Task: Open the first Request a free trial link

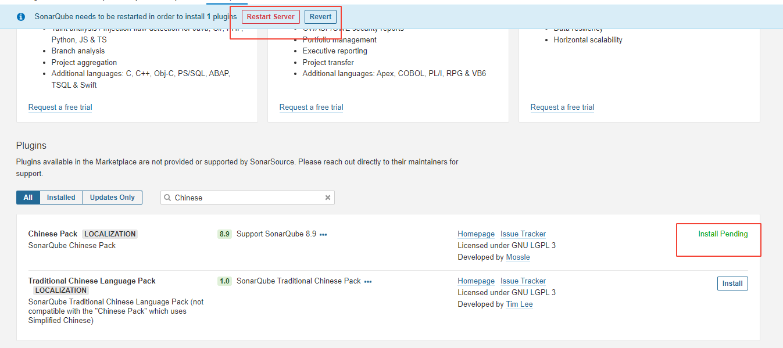Action: (60, 107)
